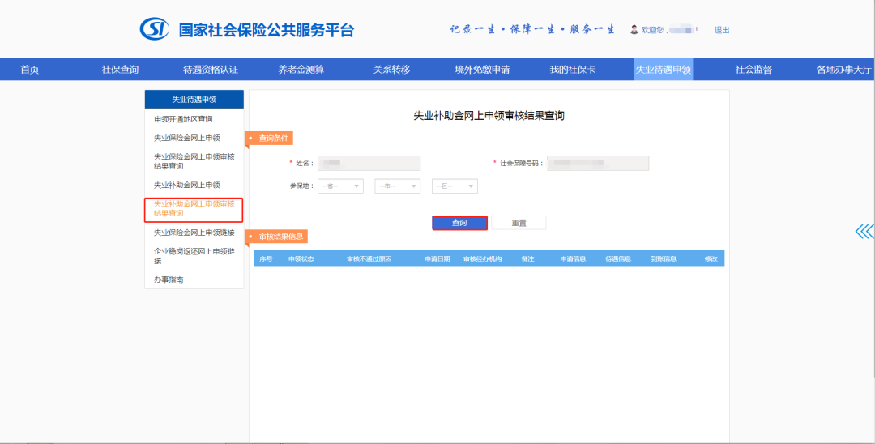This screenshot has width=875, height=444.
Task: Go to 首页 in the navigation bar
Action: pos(30,70)
